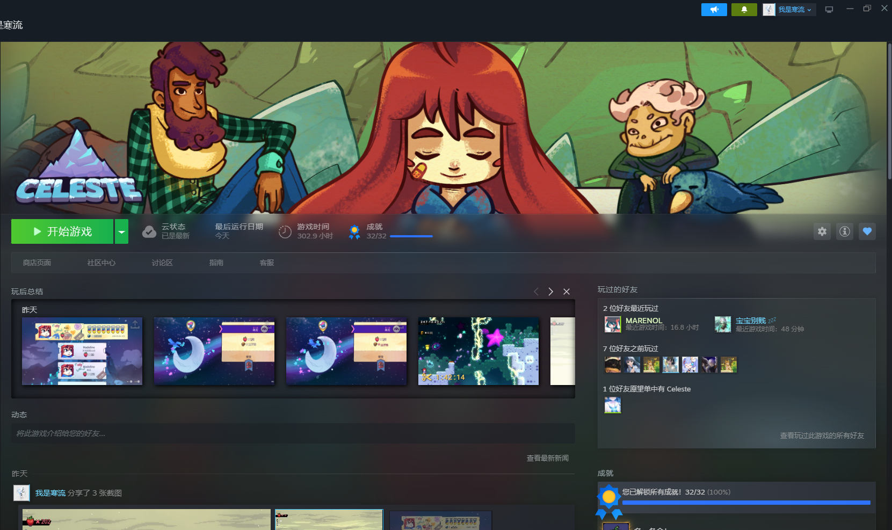
Task: Click the 查看最新新闻 link
Action: [x=547, y=458]
